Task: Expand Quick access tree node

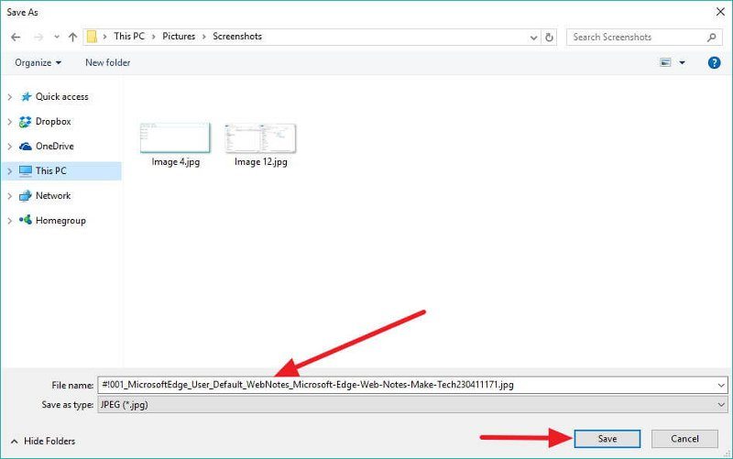Action: pyautogui.click(x=9, y=97)
